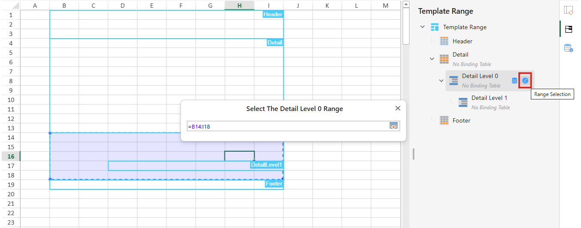Click the top sidebar layout refresh icon
The height and width of the screenshot is (228, 581).
pos(569,10)
